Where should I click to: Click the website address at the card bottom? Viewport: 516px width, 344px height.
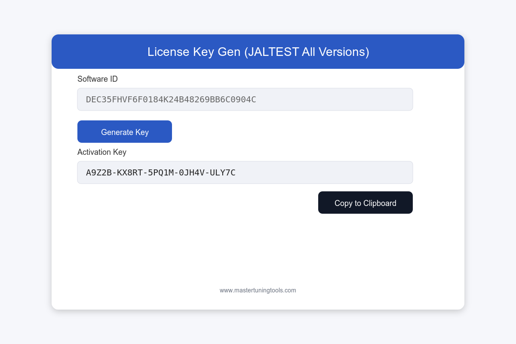coord(258,290)
